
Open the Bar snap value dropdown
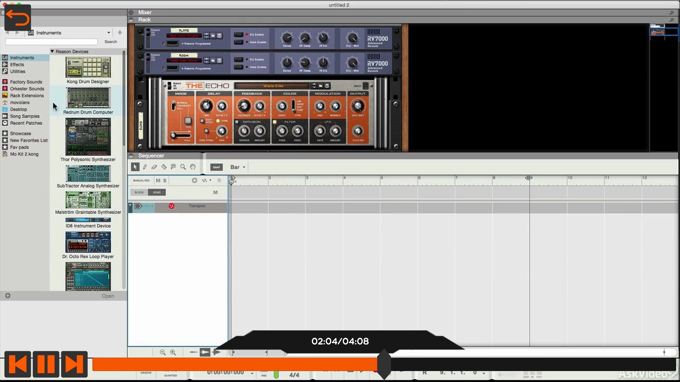(238, 167)
